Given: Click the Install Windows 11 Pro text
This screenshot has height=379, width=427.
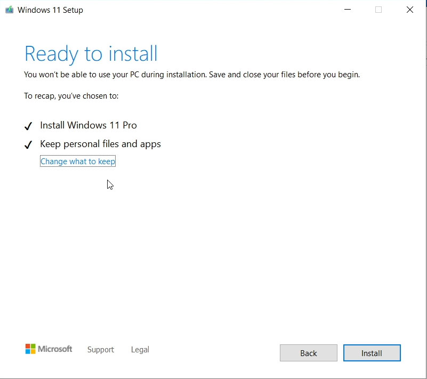Looking at the screenshot, I should click(88, 125).
